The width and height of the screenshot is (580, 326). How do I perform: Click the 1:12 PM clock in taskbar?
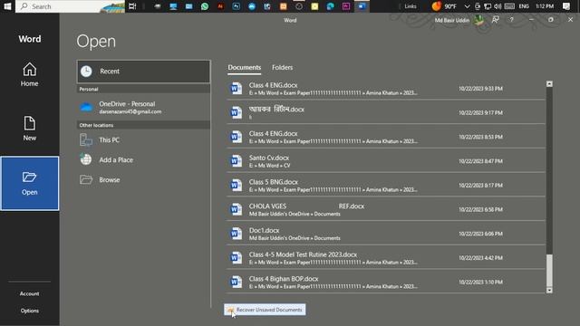click(545, 6)
